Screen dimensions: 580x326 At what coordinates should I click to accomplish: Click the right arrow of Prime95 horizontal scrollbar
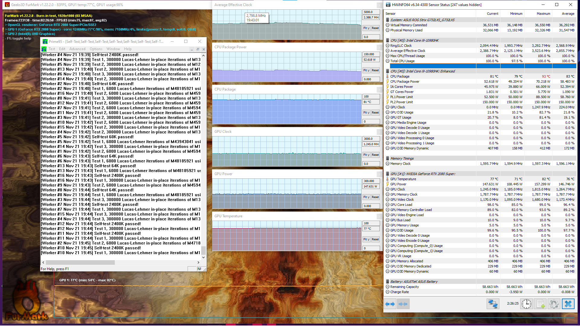[x=198, y=263]
